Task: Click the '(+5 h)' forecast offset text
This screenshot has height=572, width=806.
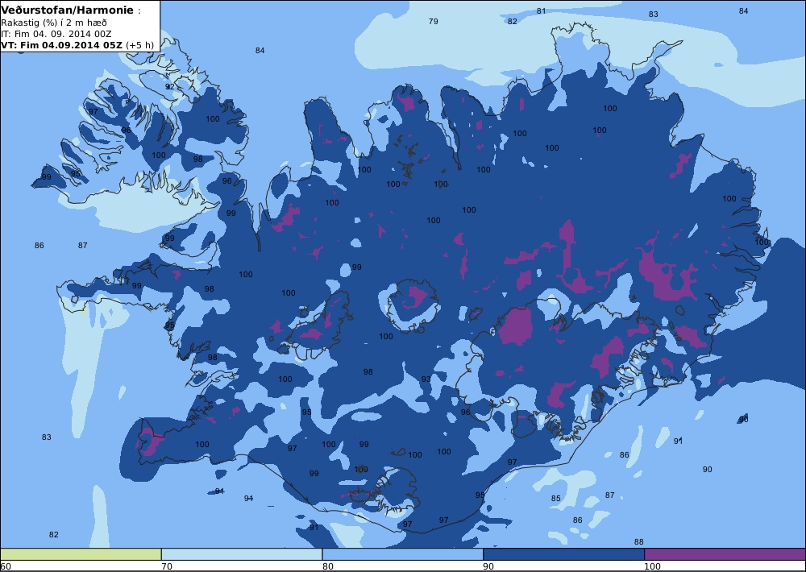Action: point(139,44)
